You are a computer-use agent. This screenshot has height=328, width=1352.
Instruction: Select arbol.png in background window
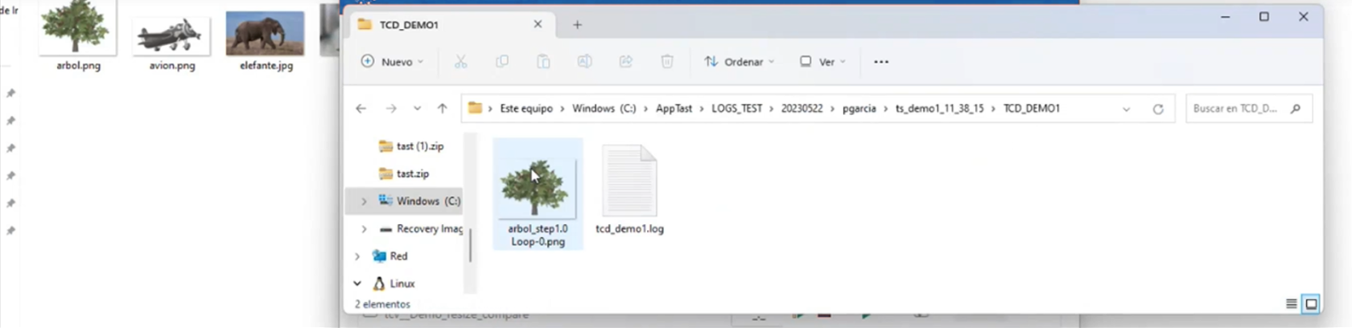78,37
